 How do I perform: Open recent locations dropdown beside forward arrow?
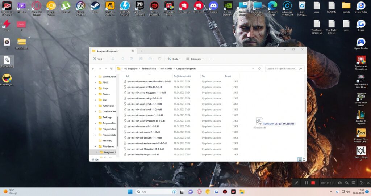pyautogui.click(x=105, y=69)
